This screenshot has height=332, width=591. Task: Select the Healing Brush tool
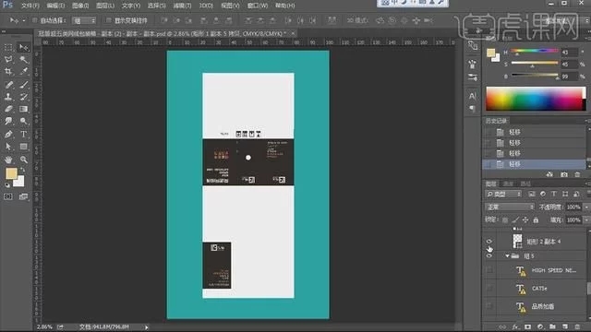click(8, 85)
